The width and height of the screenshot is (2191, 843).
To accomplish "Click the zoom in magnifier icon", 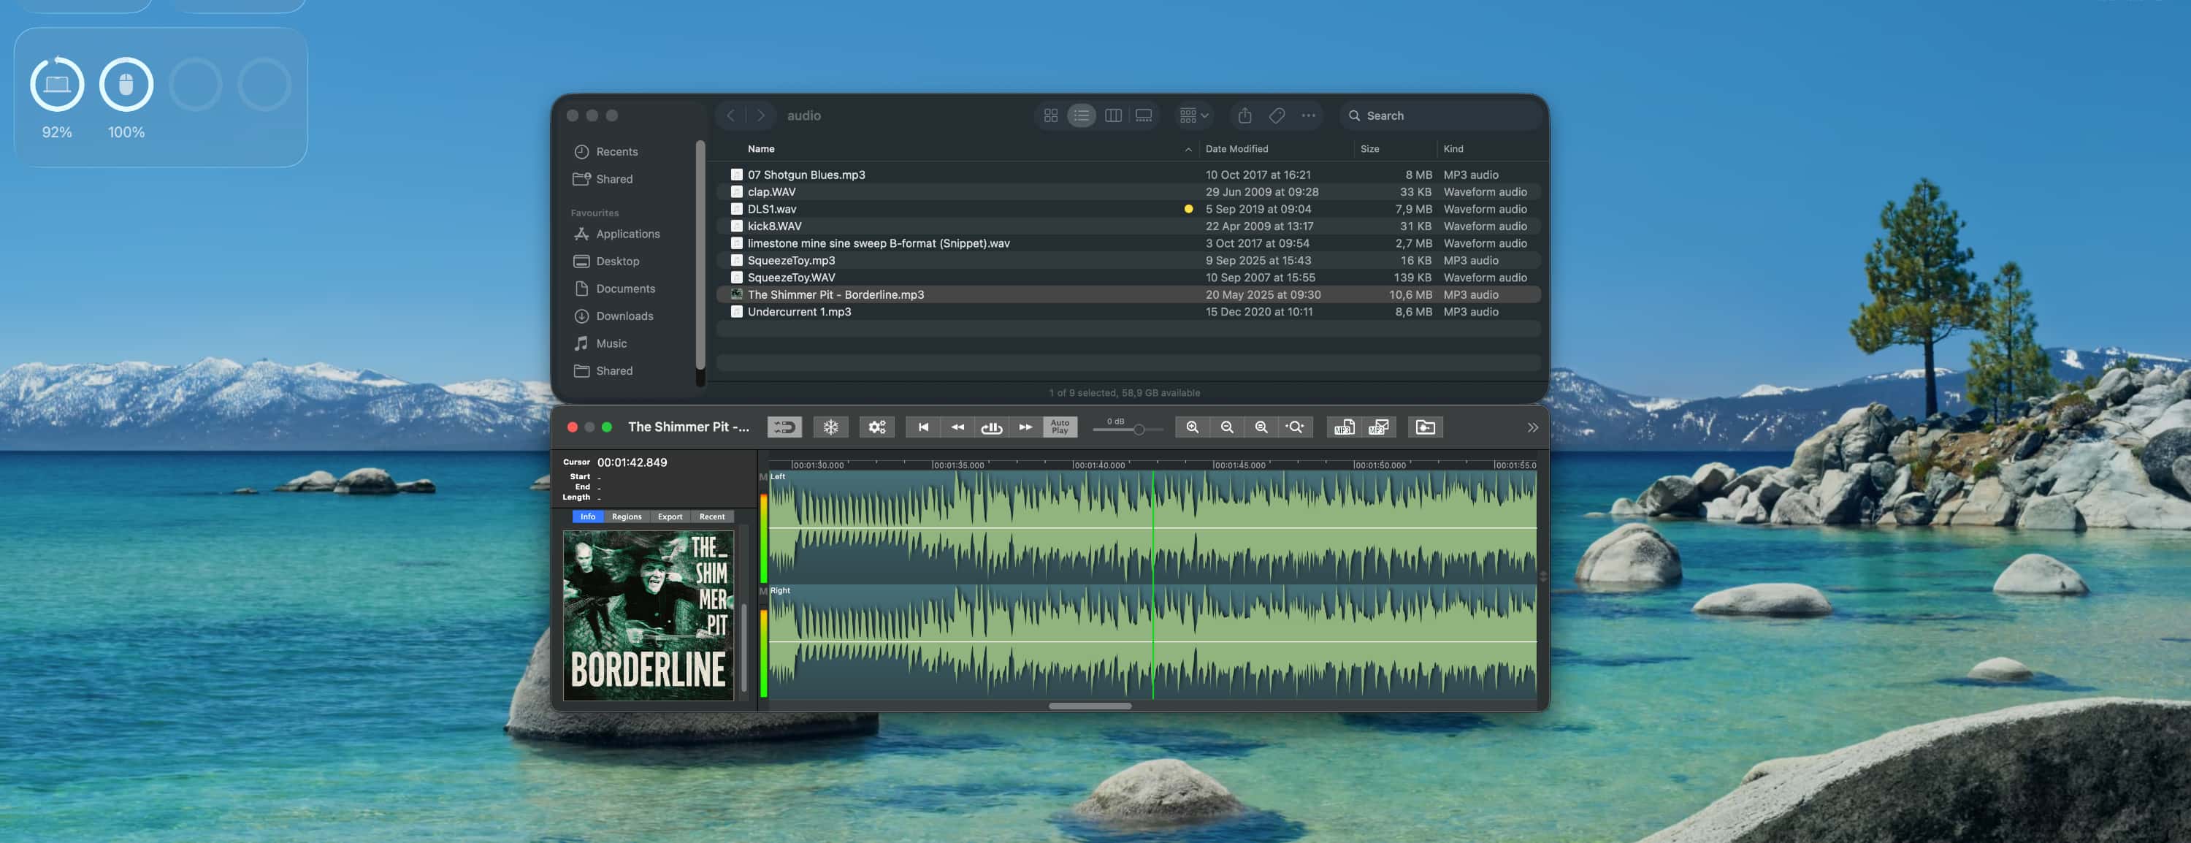I will click(x=1193, y=427).
